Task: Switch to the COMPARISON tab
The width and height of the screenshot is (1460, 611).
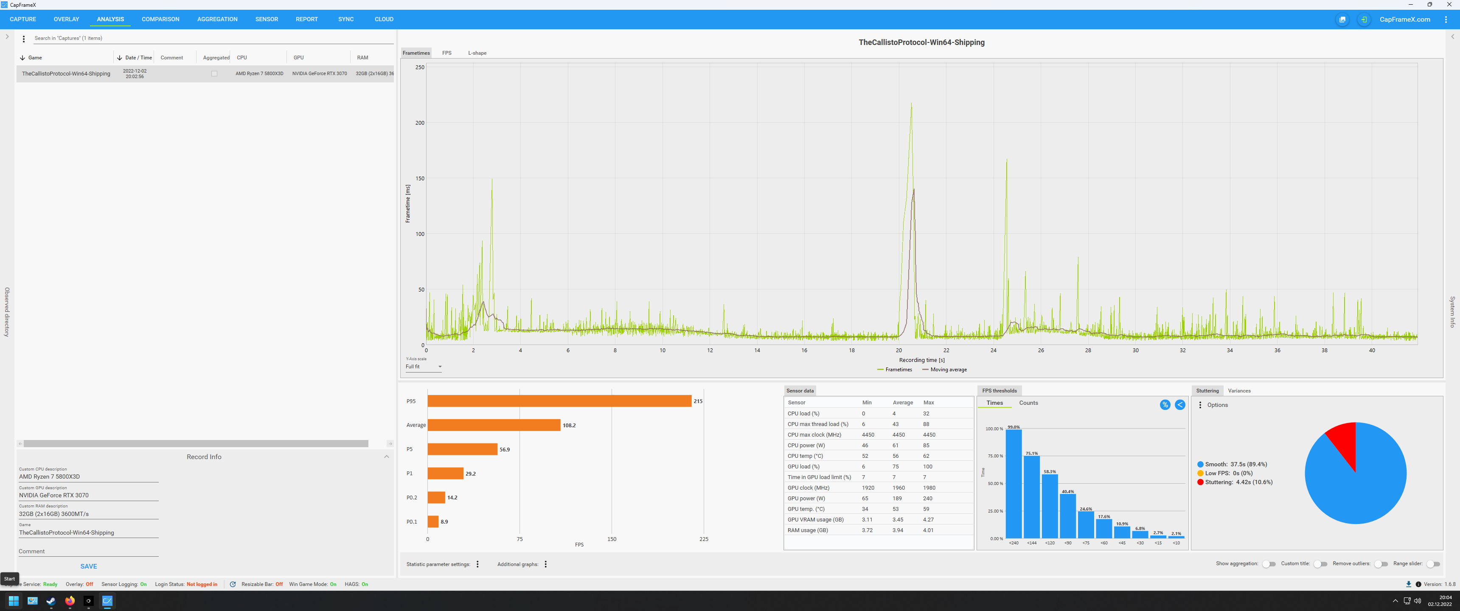Action: click(x=160, y=19)
